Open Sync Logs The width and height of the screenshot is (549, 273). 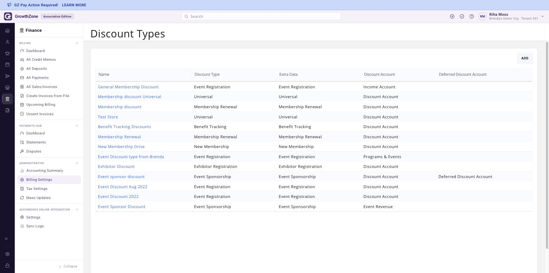[35, 226]
